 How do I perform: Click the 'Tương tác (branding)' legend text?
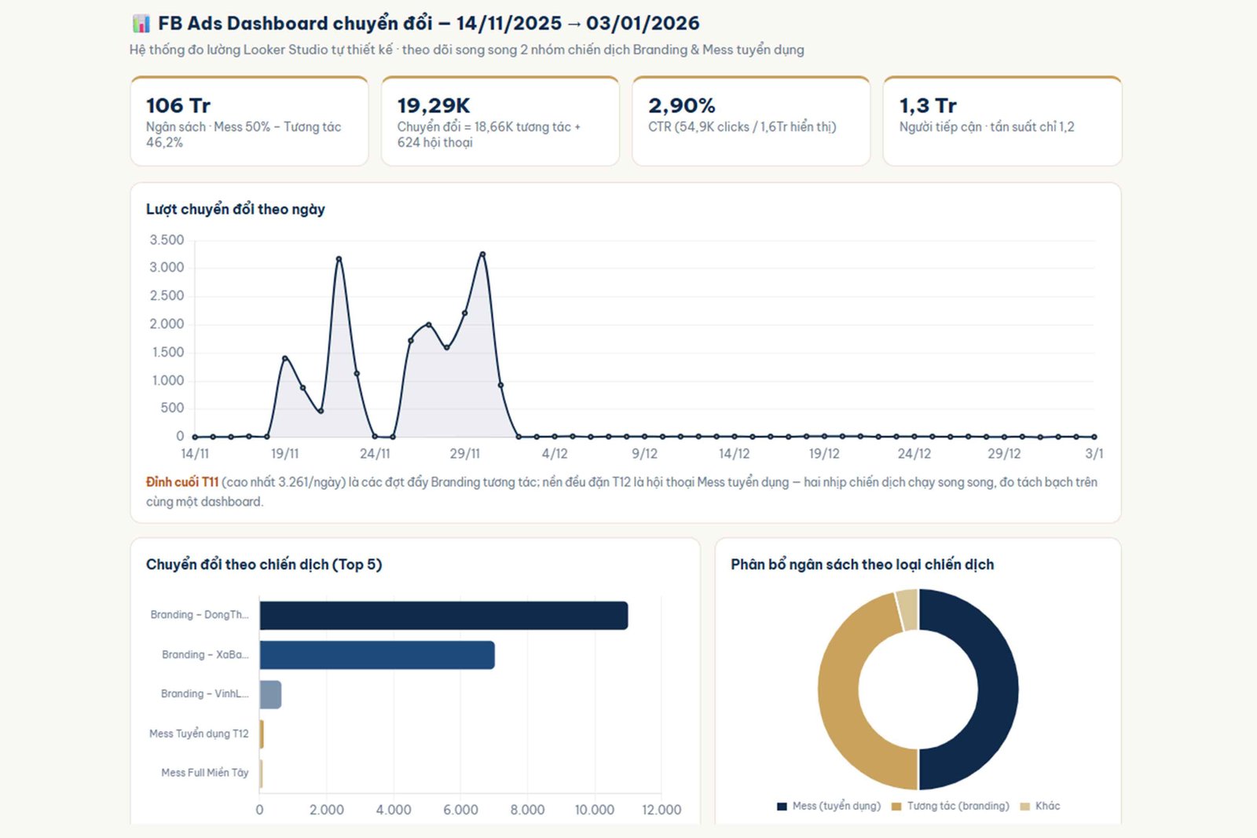tap(958, 807)
